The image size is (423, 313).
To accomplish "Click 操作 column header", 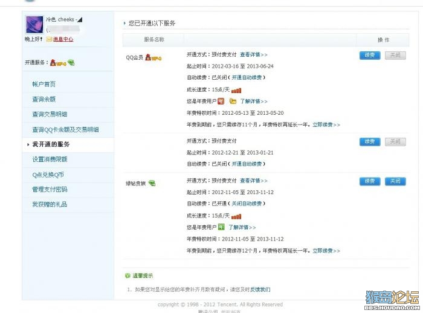I will coord(383,40).
